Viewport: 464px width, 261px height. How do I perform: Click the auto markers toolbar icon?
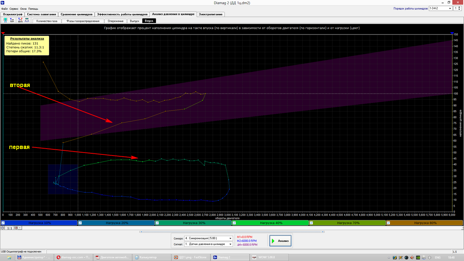20,21
